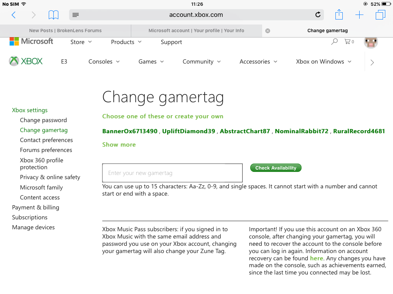
Task: Open Microsoft family settings
Action: [x=41, y=188]
